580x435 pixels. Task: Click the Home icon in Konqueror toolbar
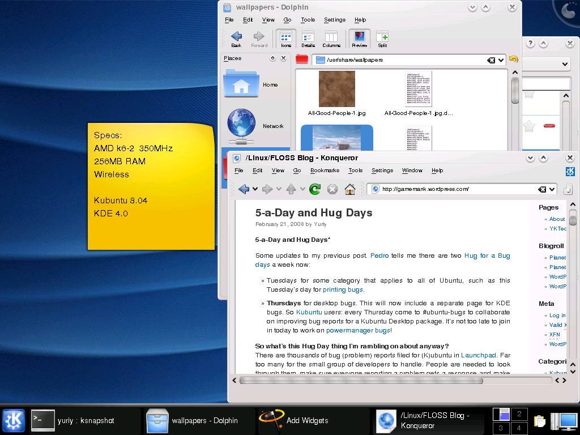coord(350,189)
